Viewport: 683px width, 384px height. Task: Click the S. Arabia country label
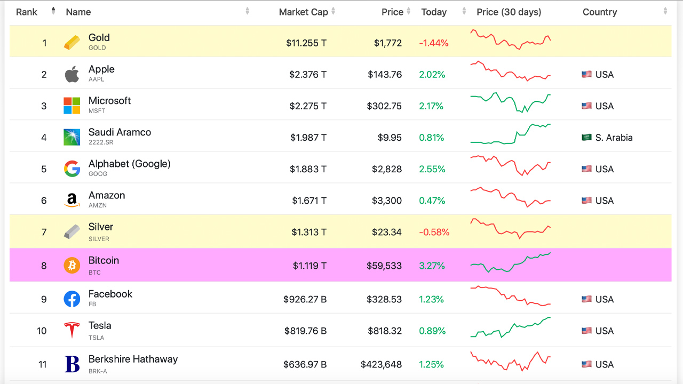(614, 137)
